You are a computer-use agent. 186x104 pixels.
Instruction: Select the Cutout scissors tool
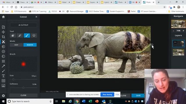click(x=3, y=42)
